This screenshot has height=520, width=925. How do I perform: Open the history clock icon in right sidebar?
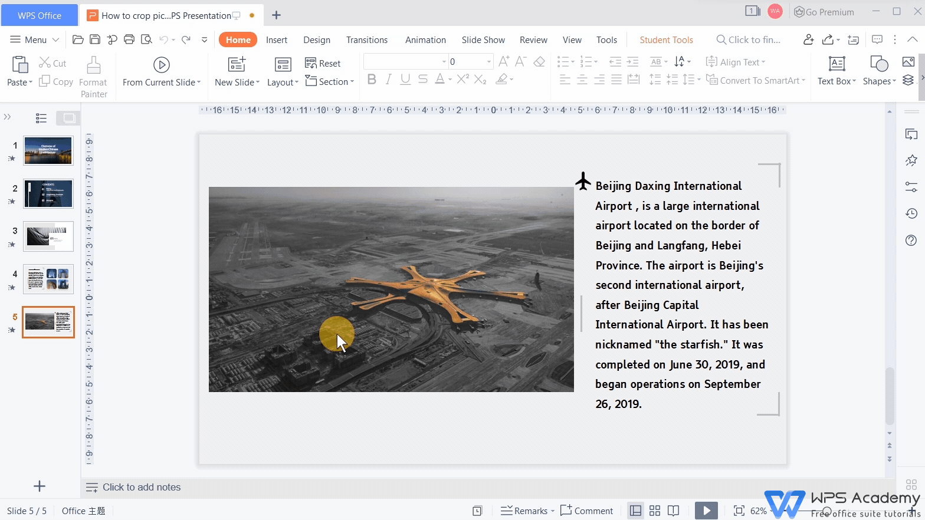point(911,213)
